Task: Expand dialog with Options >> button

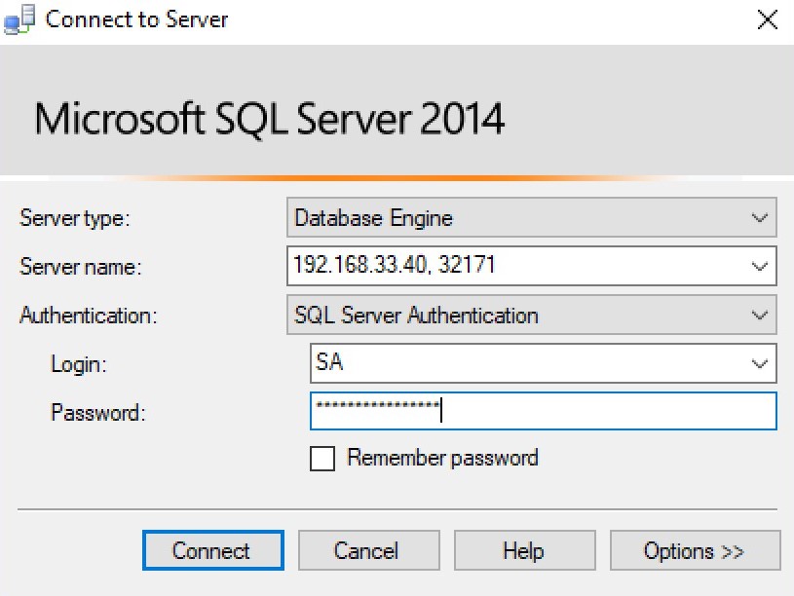Action: (695, 550)
